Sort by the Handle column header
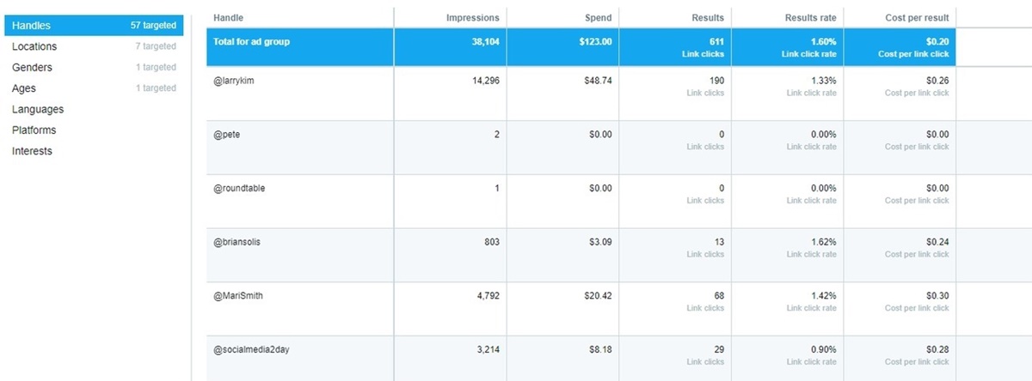This screenshot has width=1032, height=381. (228, 17)
